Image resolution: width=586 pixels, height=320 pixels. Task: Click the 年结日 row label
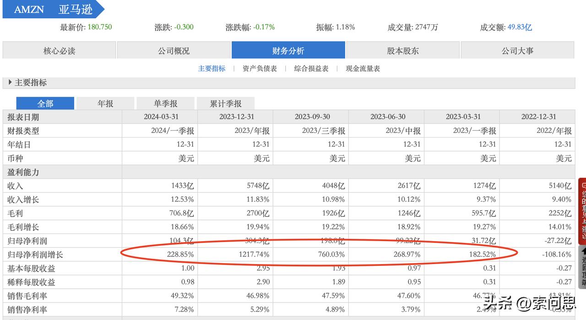pos(19,144)
